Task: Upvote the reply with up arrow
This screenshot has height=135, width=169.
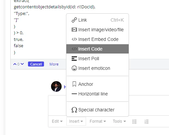Action: coord(15,64)
